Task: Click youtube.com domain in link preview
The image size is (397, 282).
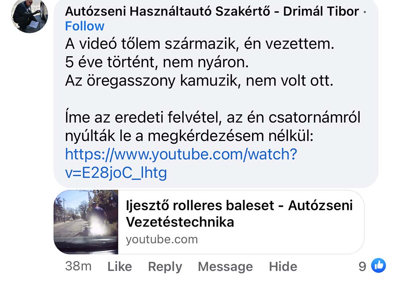Action: point(162,239)
